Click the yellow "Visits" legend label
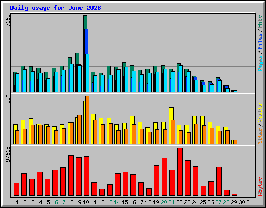The width and height of the screenshot is (266, 208). coord(260,113)
